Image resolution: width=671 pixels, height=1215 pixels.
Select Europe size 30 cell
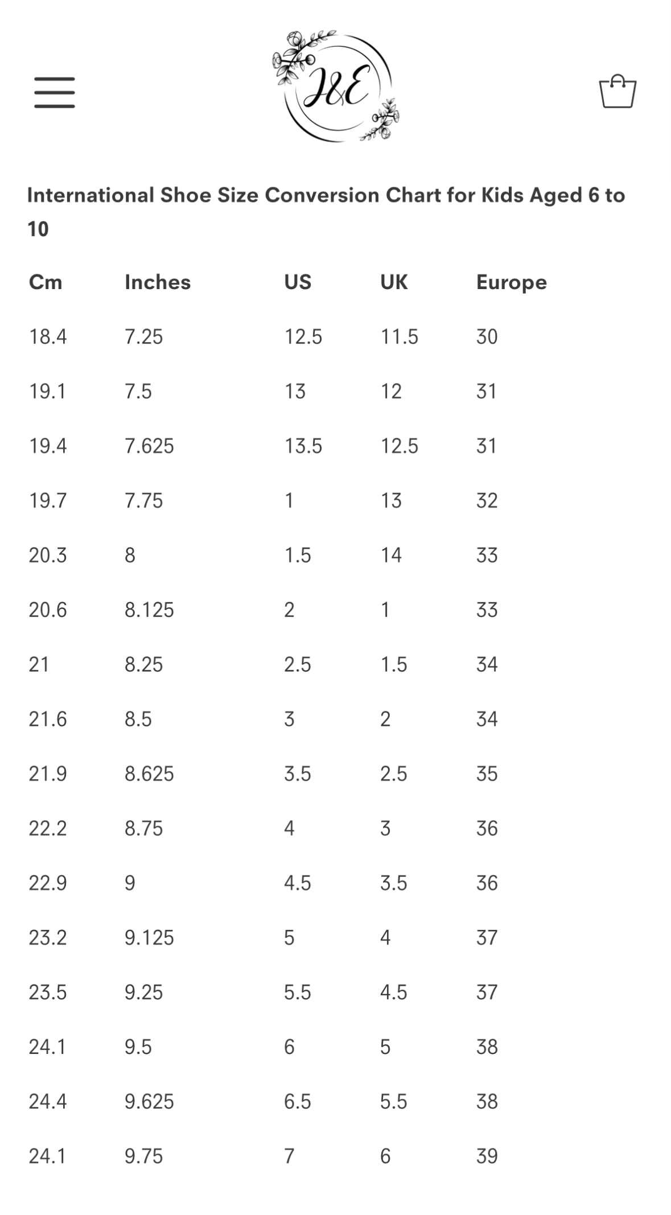pos(487,337)
